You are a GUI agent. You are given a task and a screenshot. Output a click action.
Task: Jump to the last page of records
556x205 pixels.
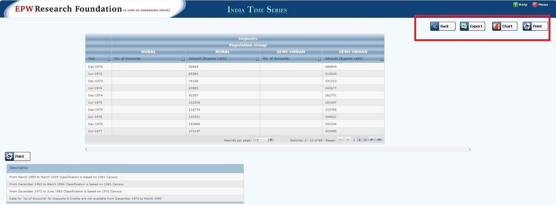click(x=379, y=140)
